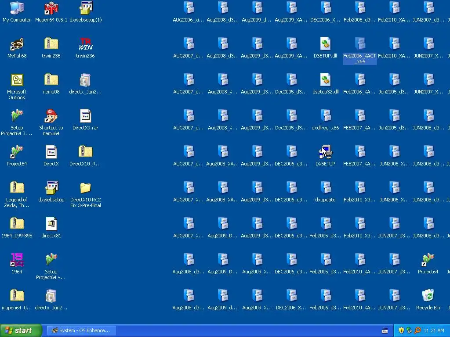Select the dxdllreg_x86 label text
Viewport: 450px width, 337px height.
[325, 128]
